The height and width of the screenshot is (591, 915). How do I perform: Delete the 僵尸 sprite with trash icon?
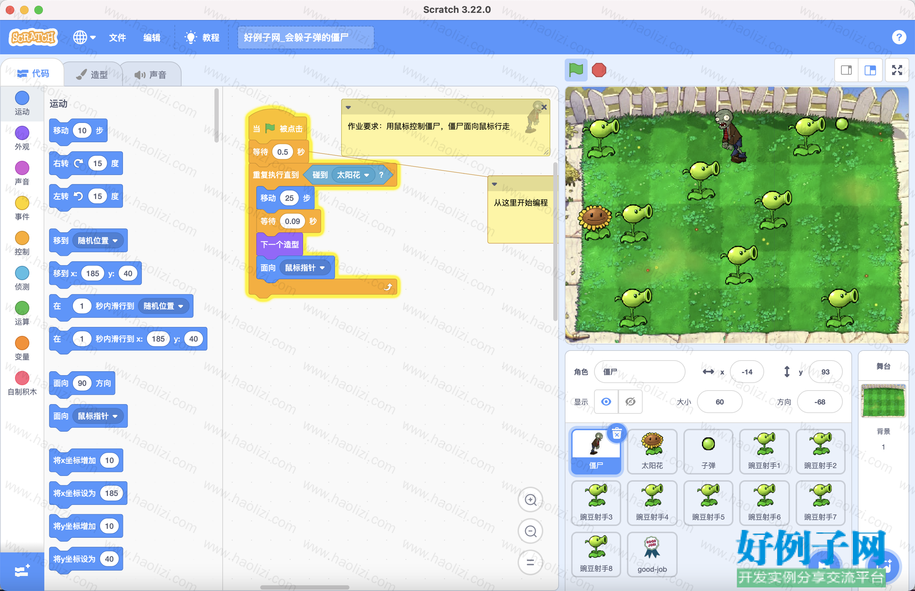(x=617, y=434)
